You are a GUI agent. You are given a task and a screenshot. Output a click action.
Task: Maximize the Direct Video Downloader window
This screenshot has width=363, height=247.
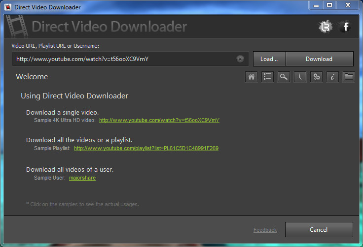pos(329,5)
